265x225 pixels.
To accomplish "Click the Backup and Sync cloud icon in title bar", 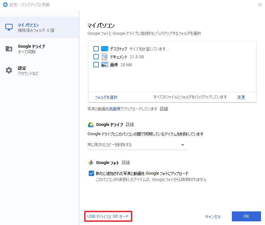I will [x=5, y=5].
